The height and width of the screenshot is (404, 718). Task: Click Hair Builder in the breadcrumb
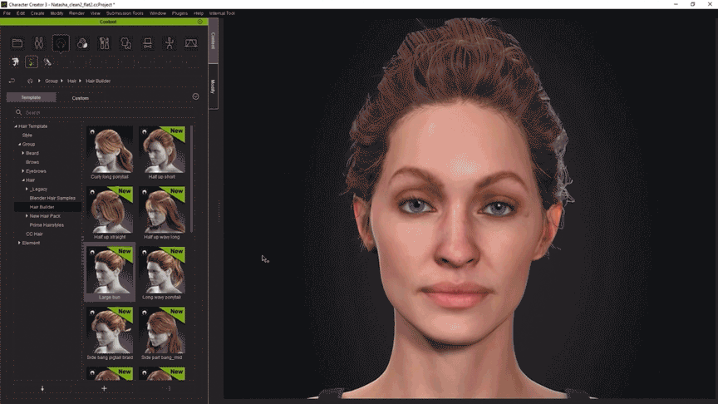point(98,81)
